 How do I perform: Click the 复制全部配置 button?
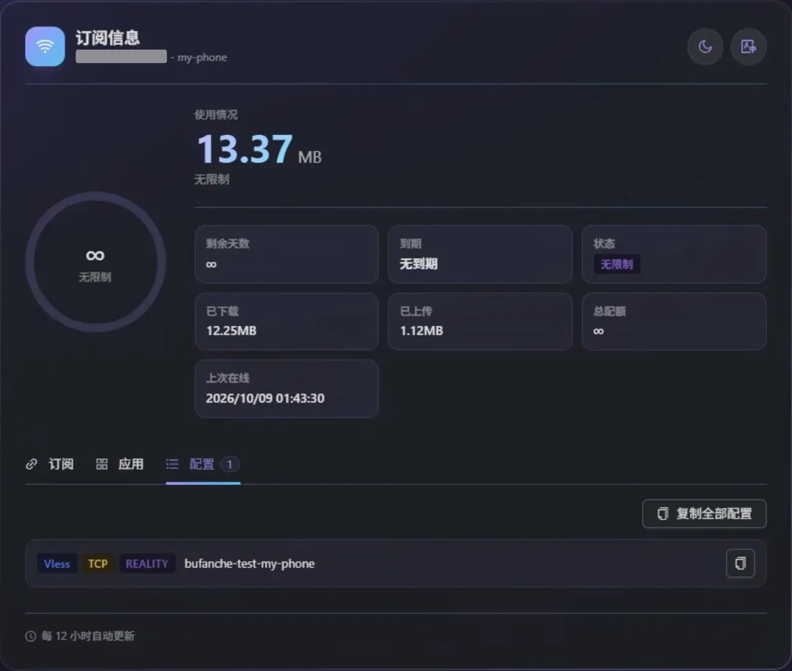[704, 514]
